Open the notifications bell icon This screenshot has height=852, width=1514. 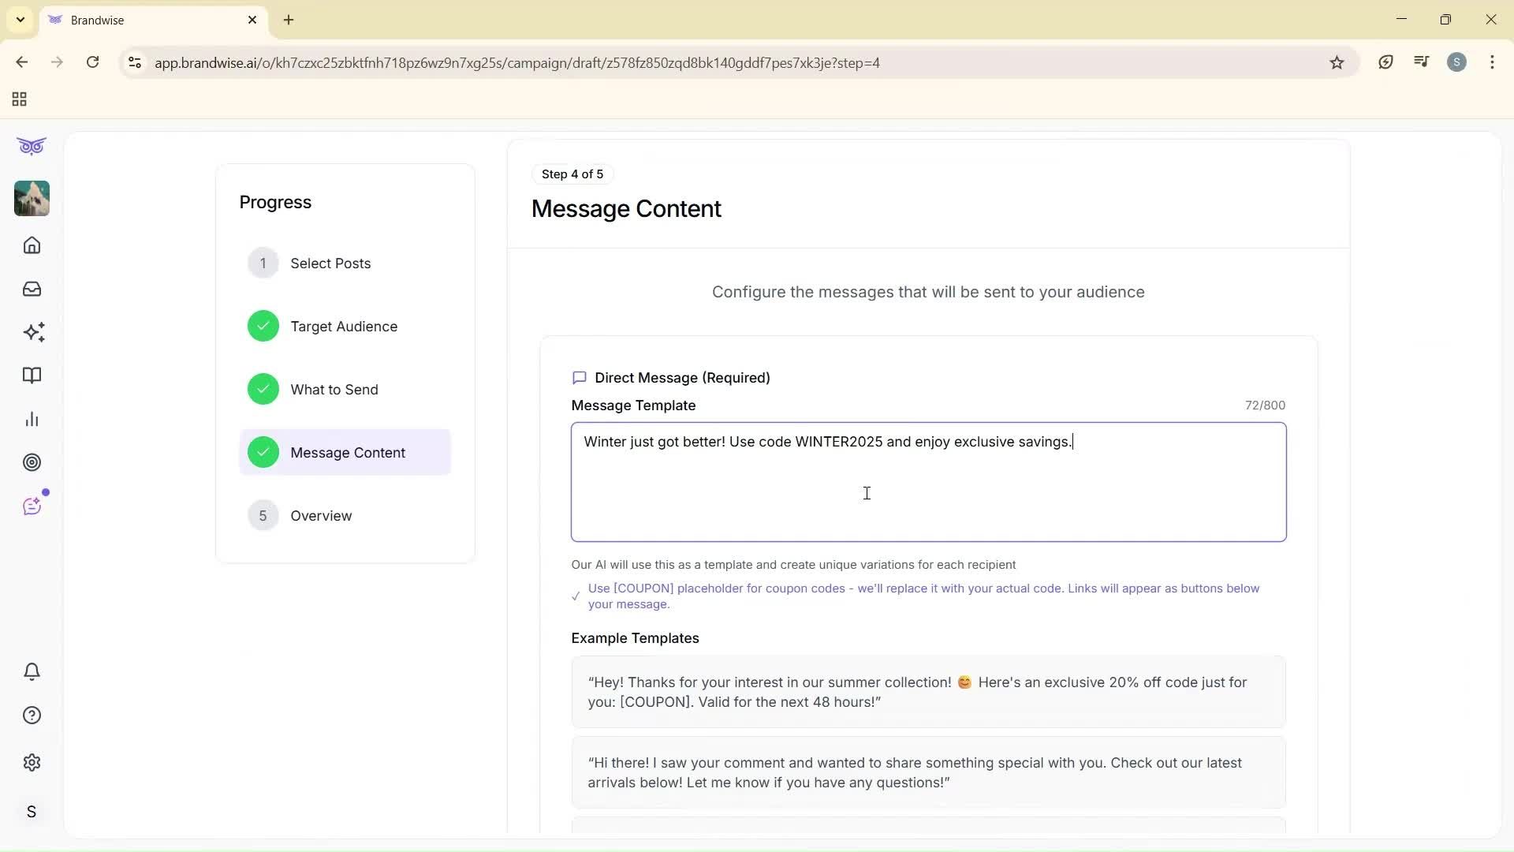pyautogui.click(x=32, y=671)
